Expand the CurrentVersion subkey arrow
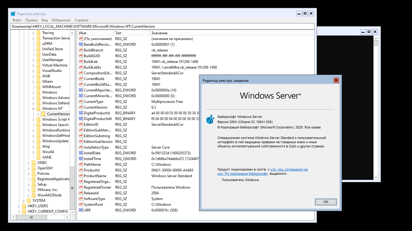This screenshot has width=412, height=231. 38,114
